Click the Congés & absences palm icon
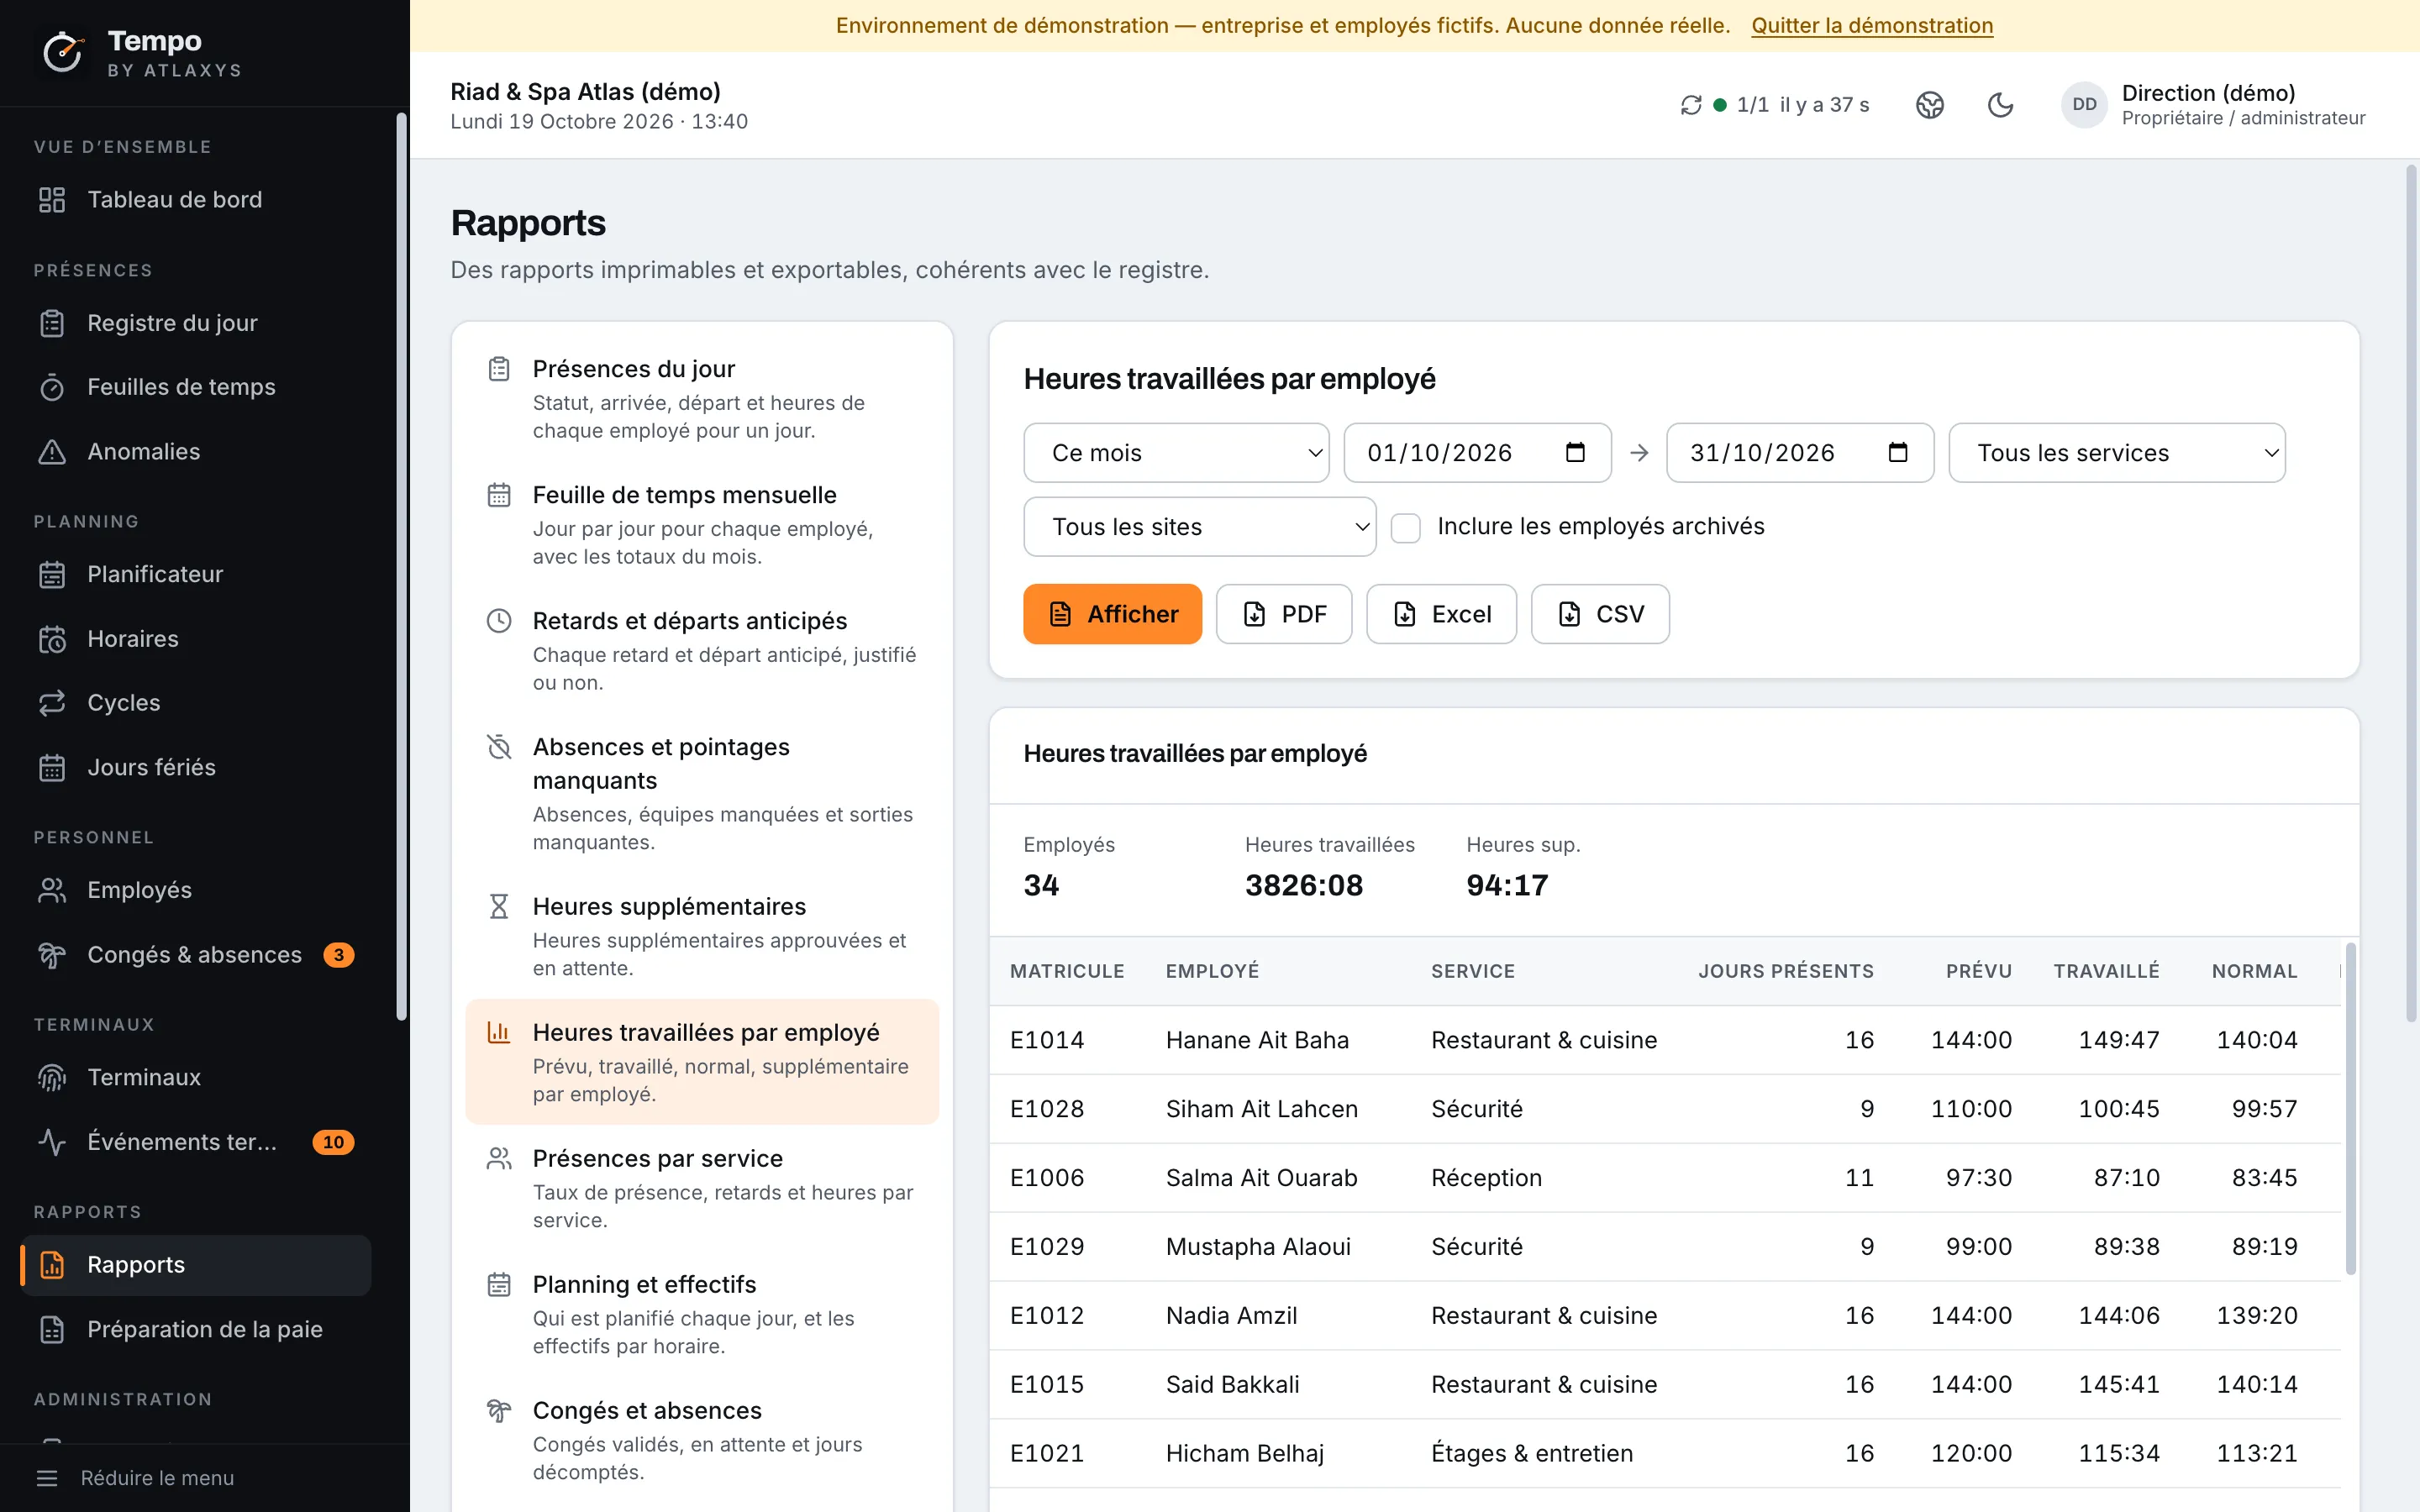2420x1512 pixels. point(52,955)
